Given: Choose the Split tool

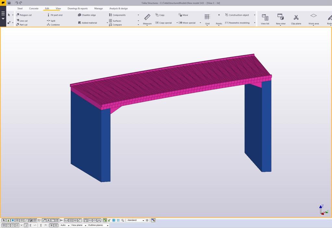Looking at the screenshot, I should pos(51,21).
